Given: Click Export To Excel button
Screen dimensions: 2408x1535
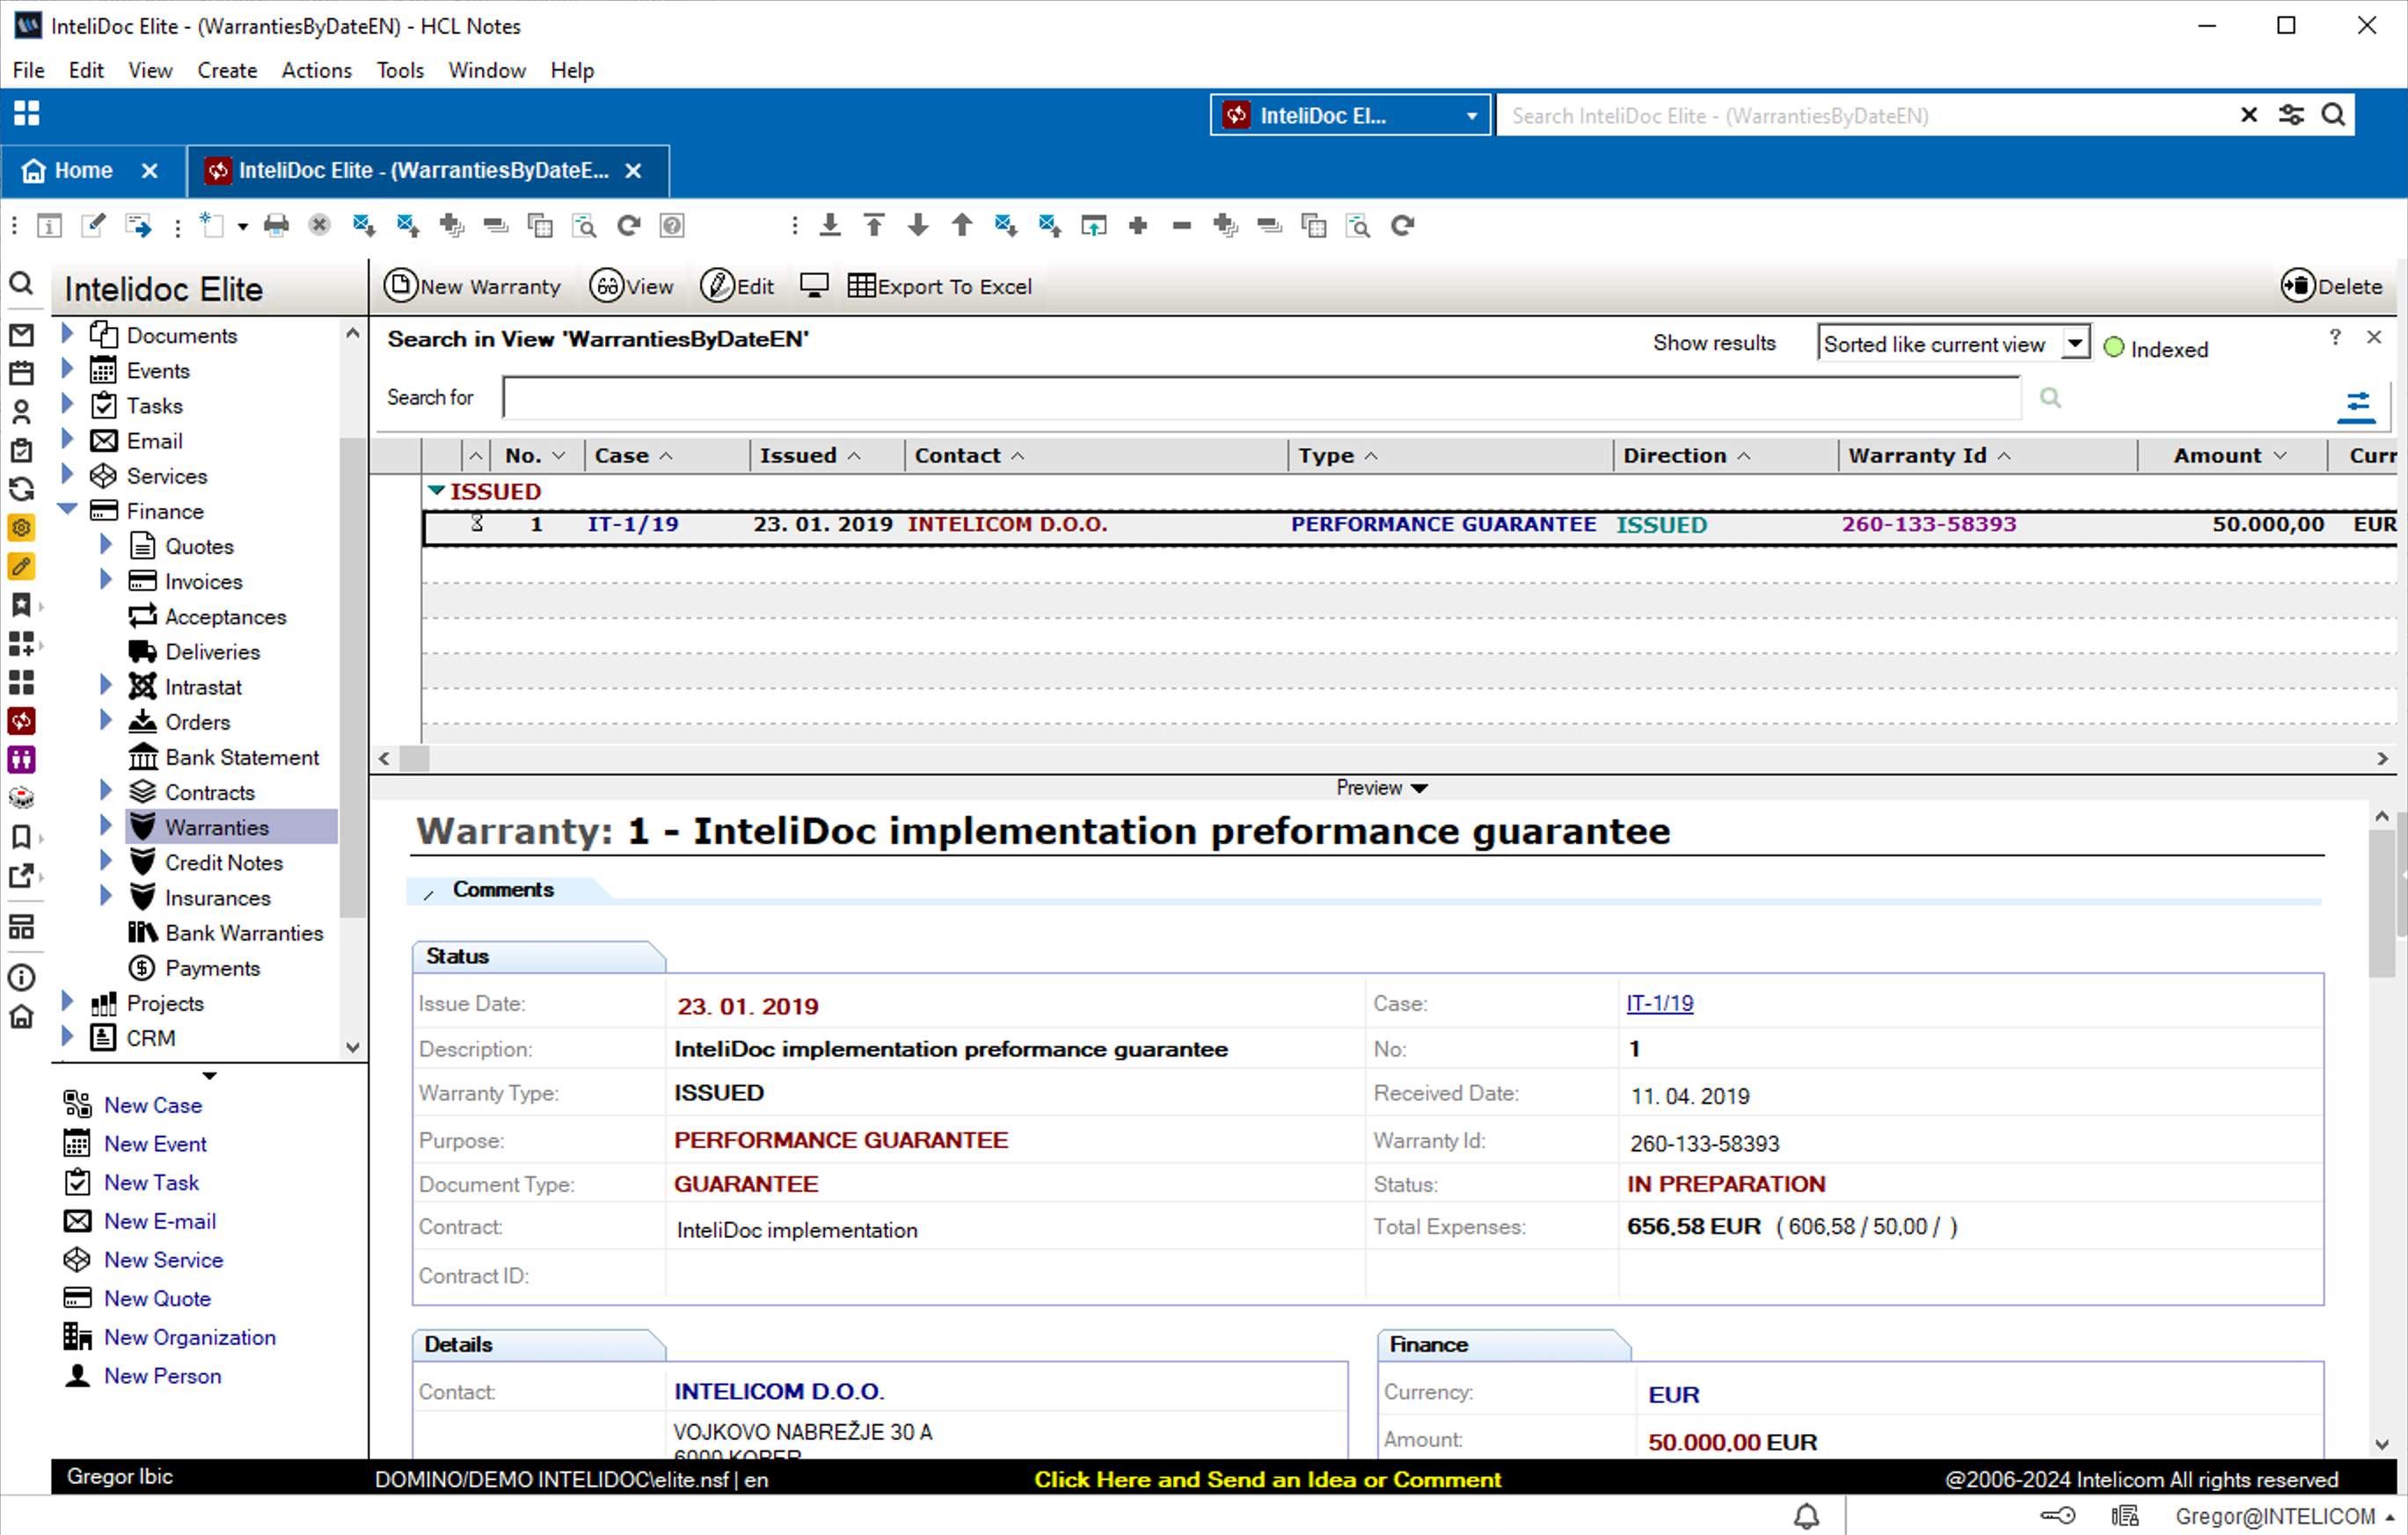Looking at the screenshot, I should [940, 286].
